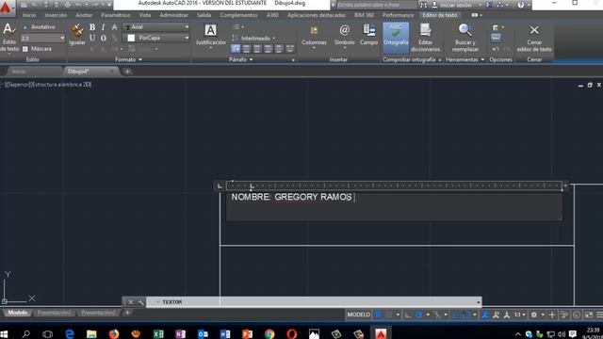The image size is (603, 339).
Task: Open the Interlineado line spacing dropdown
Action: click(x=253, y=38)
